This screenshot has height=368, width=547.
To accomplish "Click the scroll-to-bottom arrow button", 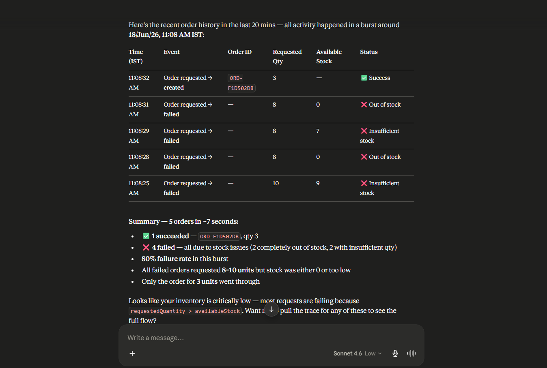I will coord(271,310).
